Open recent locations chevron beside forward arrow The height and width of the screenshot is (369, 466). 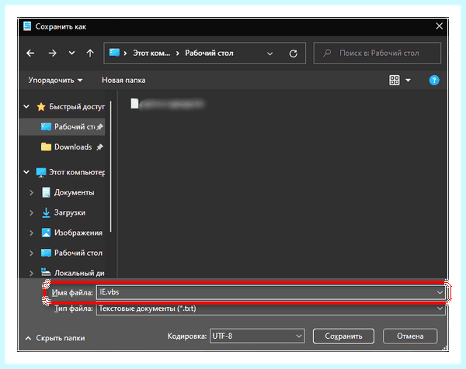pos(71,53)
